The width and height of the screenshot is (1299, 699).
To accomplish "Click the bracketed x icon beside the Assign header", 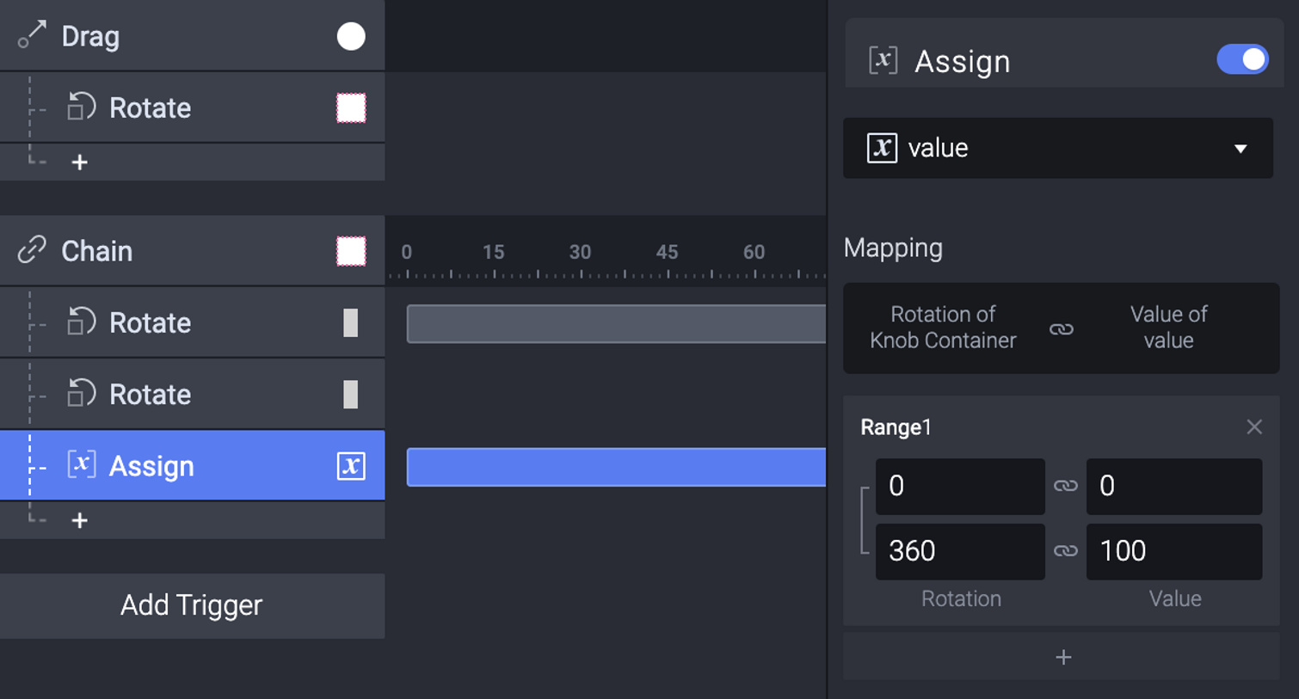I will 883,61.
